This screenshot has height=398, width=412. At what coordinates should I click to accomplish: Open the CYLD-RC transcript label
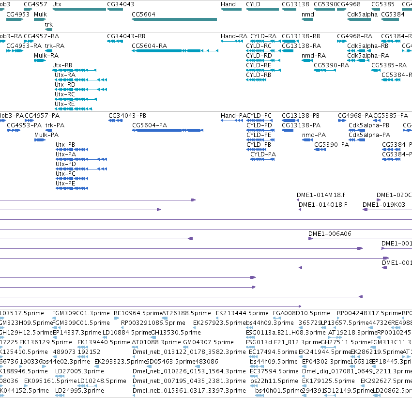(x=259, y=46)
